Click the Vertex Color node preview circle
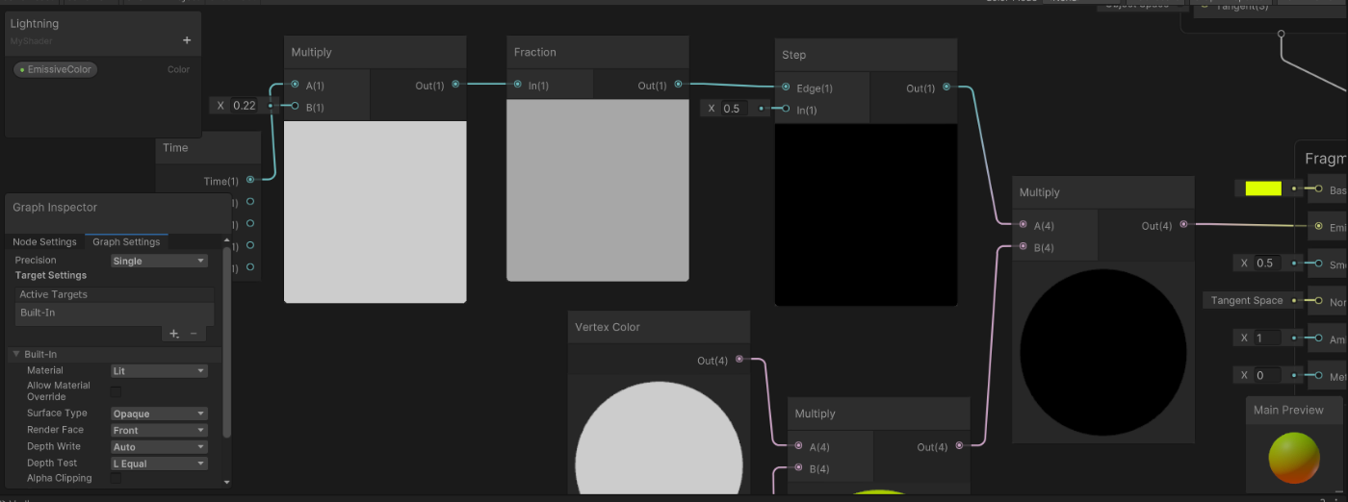The width and height of the screenshot is (1348, 502). (659, 438)
